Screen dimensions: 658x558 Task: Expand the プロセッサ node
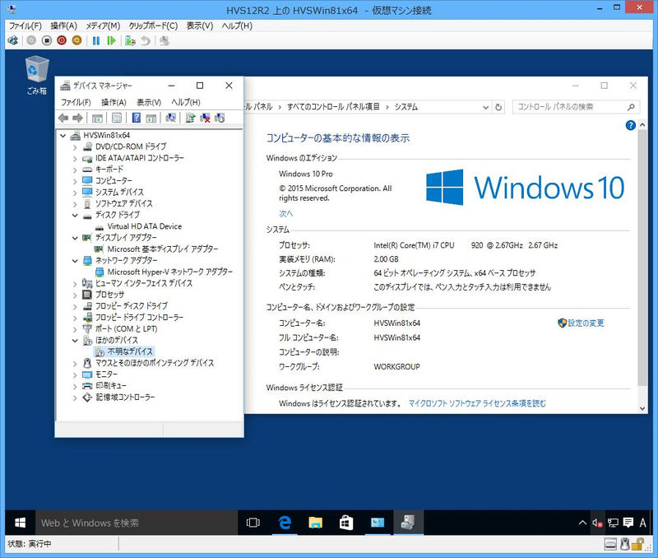pyautogui.click(x=75, y=295)
